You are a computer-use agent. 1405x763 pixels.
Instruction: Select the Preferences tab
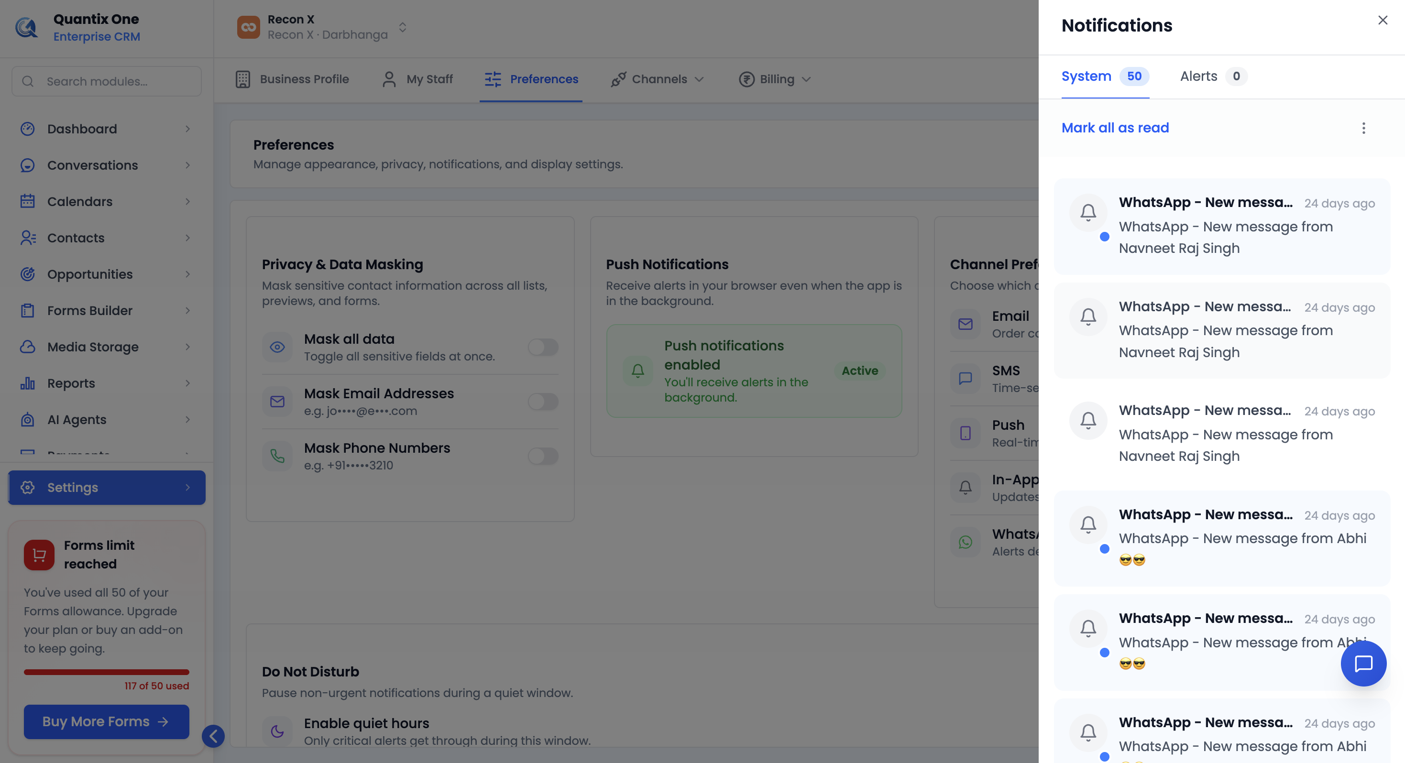coord(531,79)
